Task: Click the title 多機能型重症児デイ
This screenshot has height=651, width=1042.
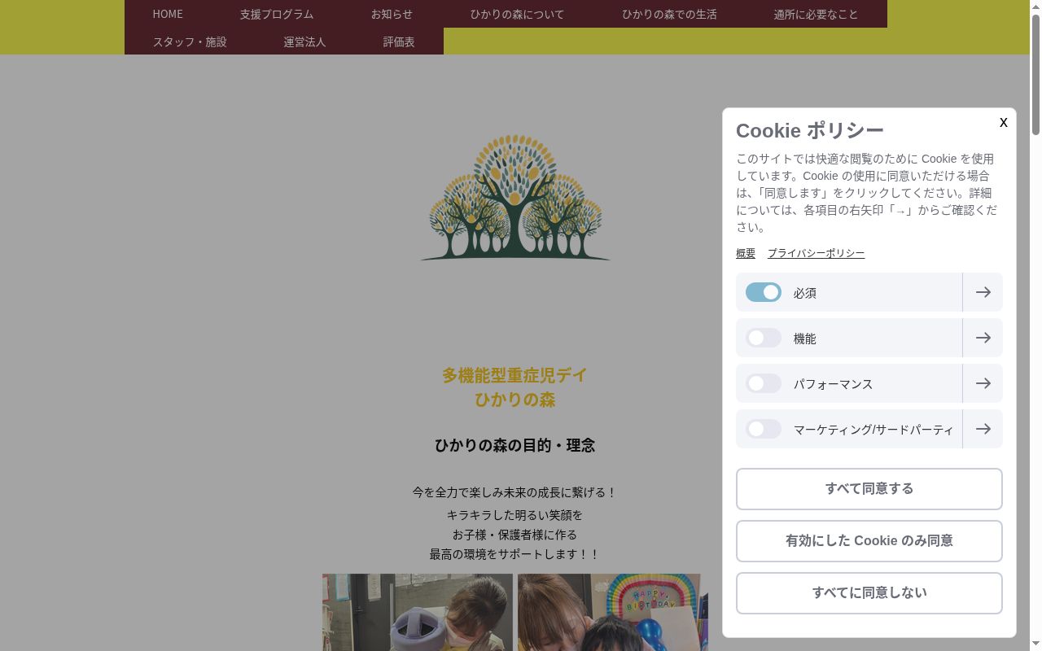Action: tap(515, 375)
